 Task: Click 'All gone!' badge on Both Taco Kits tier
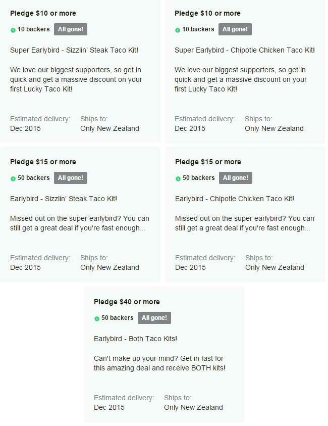click(154, 318)
